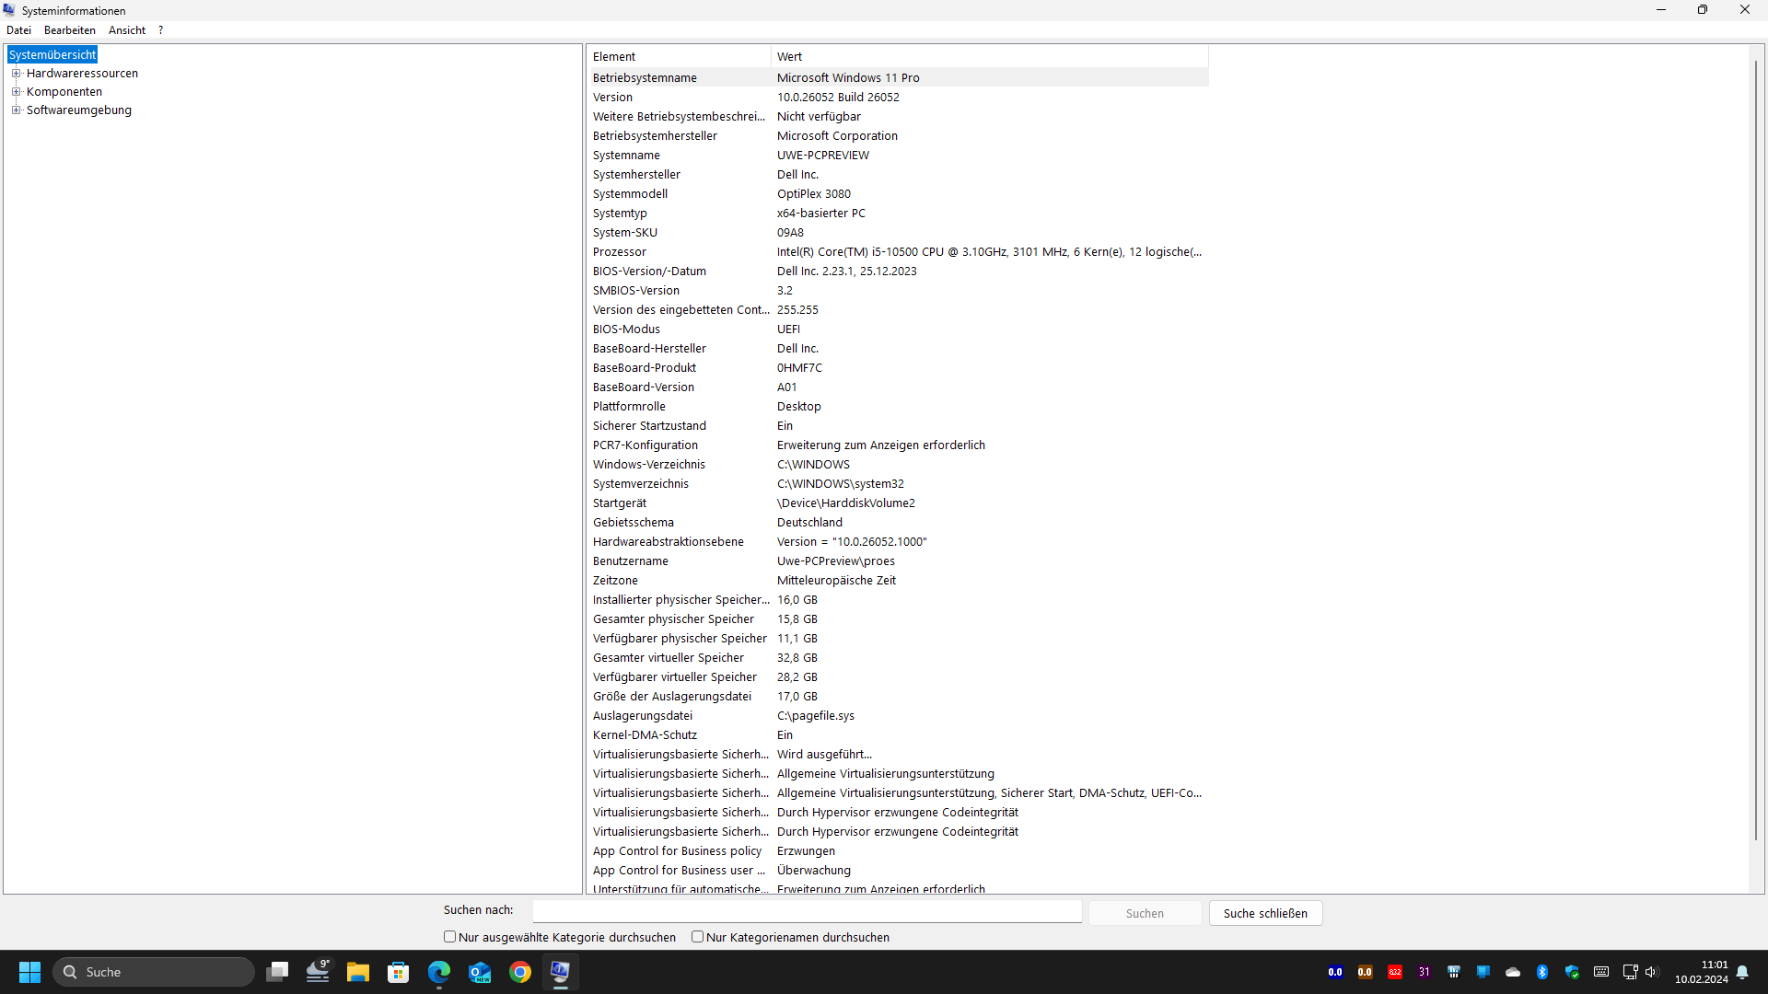This screenshot has width=1768, height=994.
Task: Click the blue 0.0 tray icon
Action: coord(1335,972)
